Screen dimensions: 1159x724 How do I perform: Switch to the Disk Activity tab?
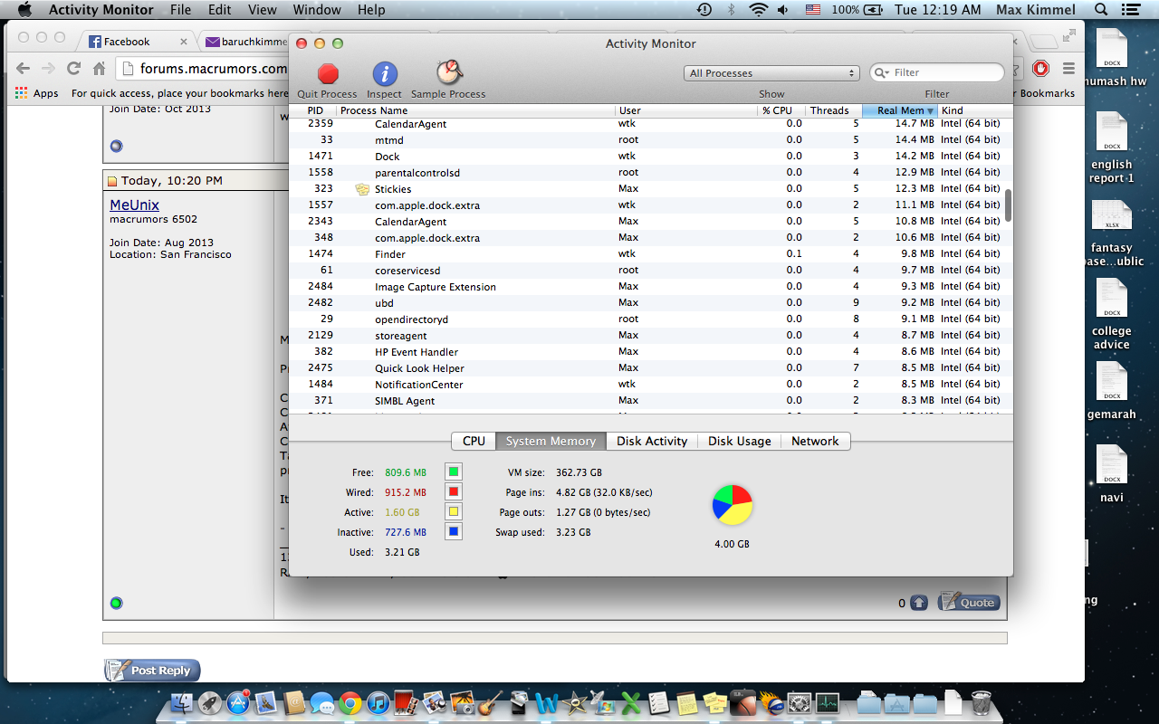pos(652,441)
